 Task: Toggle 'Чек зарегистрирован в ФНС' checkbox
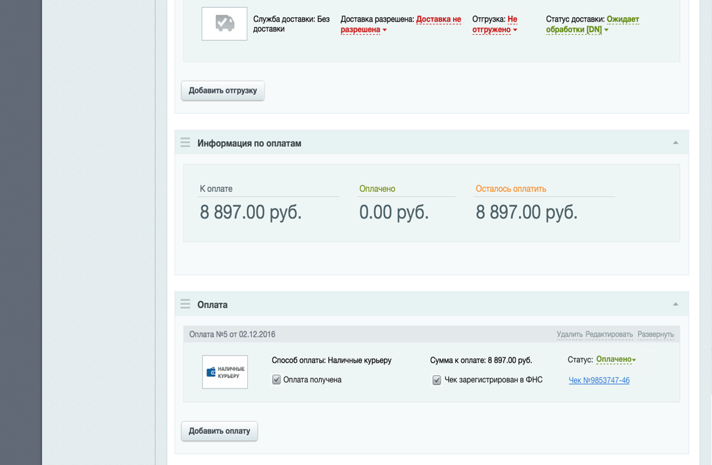(437, 380)
